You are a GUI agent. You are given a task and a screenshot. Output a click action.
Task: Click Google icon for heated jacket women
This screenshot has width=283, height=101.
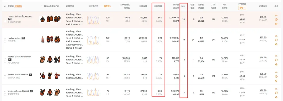point(276,81)
